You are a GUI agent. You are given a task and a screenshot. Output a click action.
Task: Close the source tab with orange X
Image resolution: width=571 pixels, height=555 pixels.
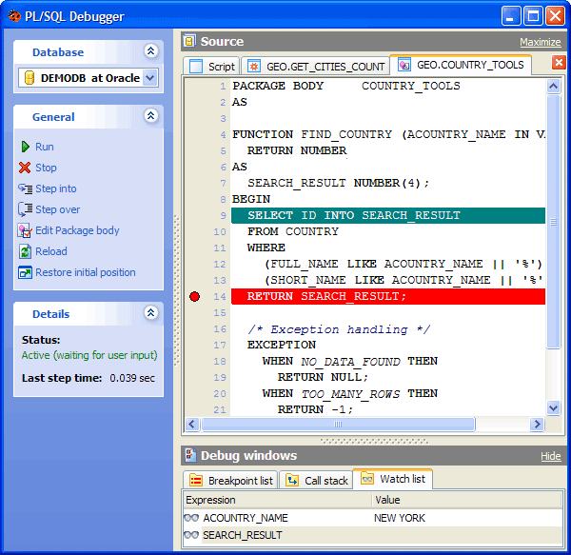pos(559,63)
